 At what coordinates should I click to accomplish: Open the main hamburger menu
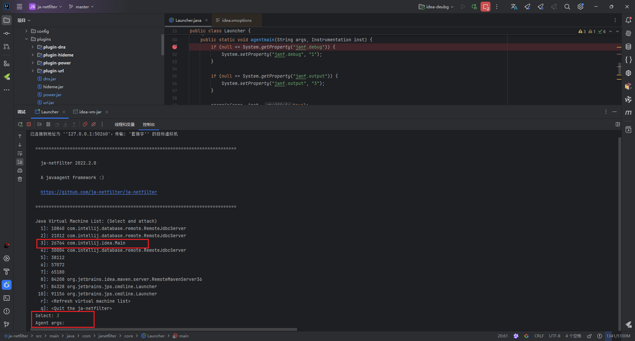[x=20, y=7]
